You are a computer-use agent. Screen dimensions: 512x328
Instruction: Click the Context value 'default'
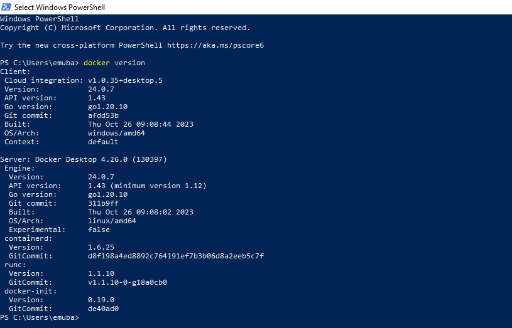(x=103, y=142)
